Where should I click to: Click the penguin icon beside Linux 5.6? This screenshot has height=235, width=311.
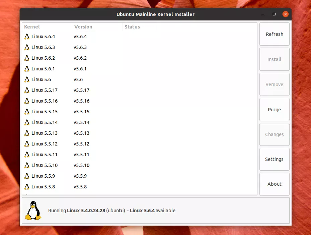[x=27, y=79]
